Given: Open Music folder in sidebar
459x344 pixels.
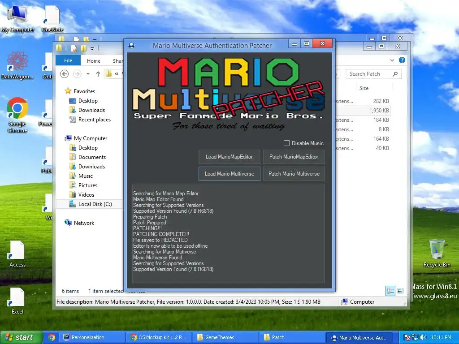Looking at the screenshot, I should (x=86, y=176).
